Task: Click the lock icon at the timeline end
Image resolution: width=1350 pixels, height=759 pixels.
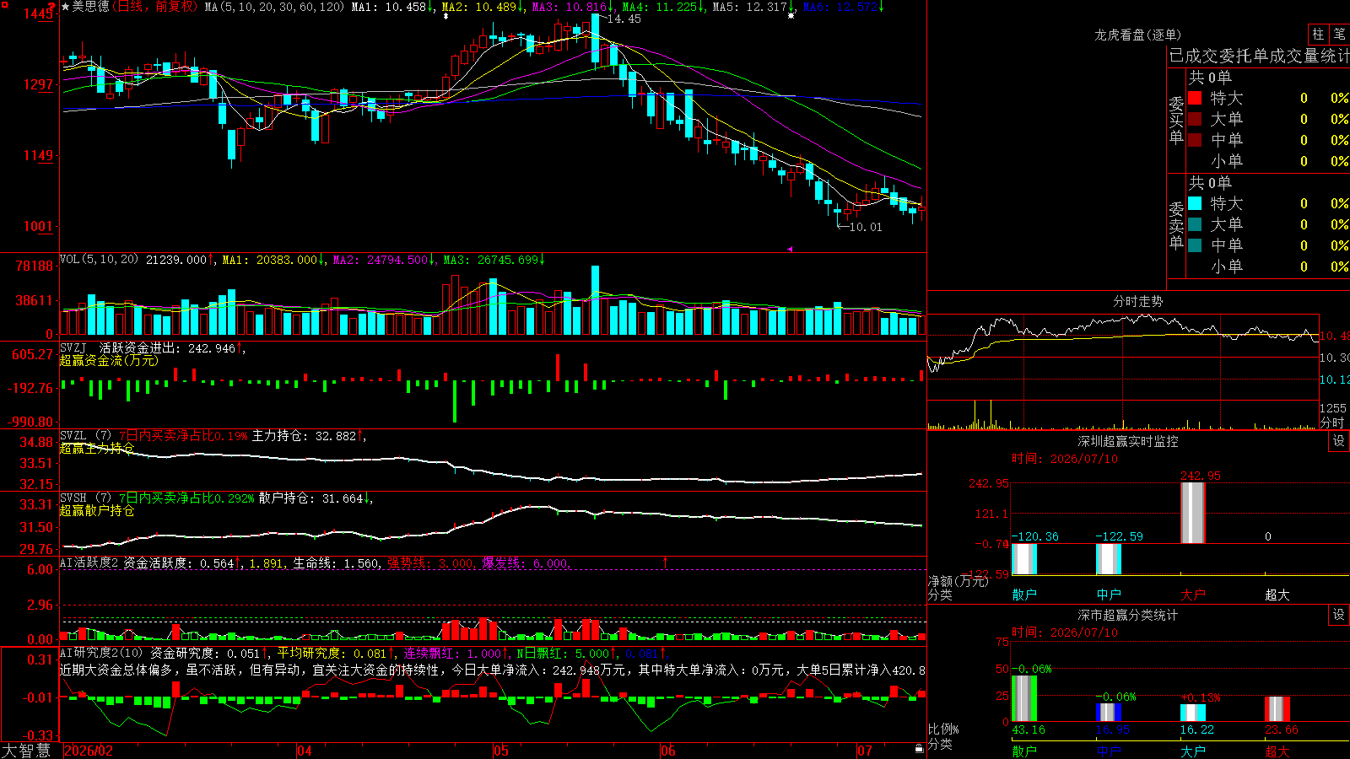Action: point(920,749)
